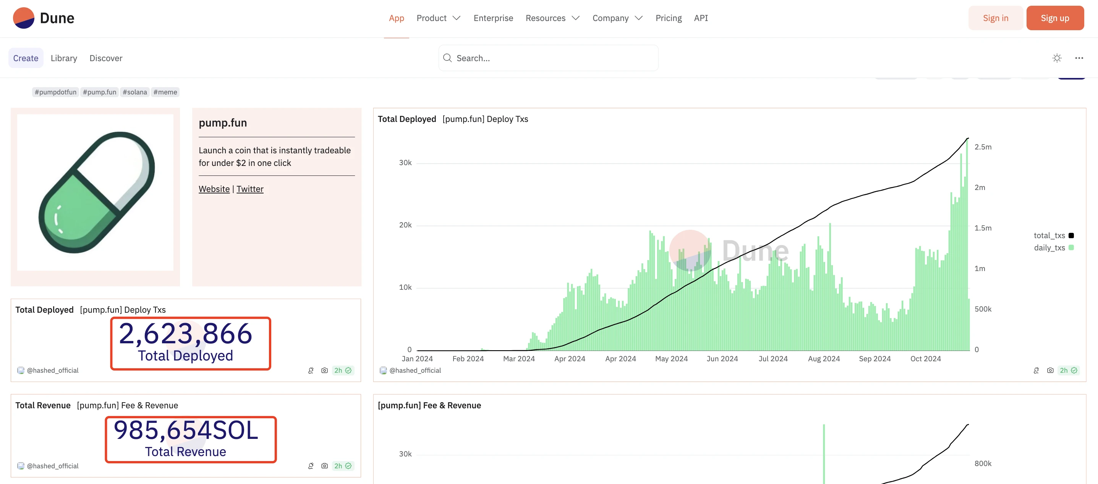Click the Twitter link for pump.fun

point(249,189)
